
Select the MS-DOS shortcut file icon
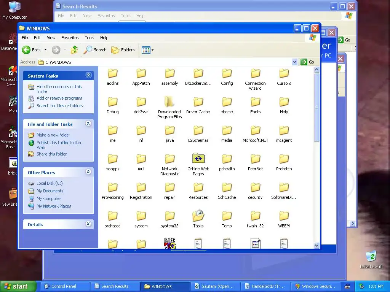(x=169, y=243)
